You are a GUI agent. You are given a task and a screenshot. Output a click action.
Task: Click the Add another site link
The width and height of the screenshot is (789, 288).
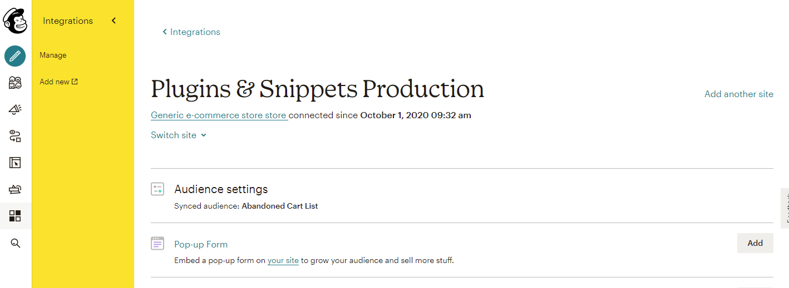[x=738, y=94]
